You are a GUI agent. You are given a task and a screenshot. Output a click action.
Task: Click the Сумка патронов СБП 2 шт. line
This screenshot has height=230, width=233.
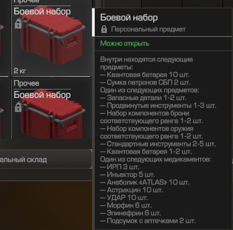click(145, 82)
